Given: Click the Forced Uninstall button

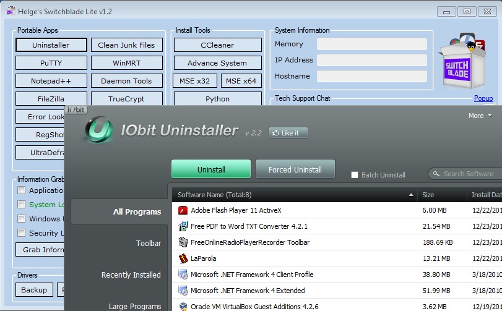Looking at the screenshot, I should [295, 169].
